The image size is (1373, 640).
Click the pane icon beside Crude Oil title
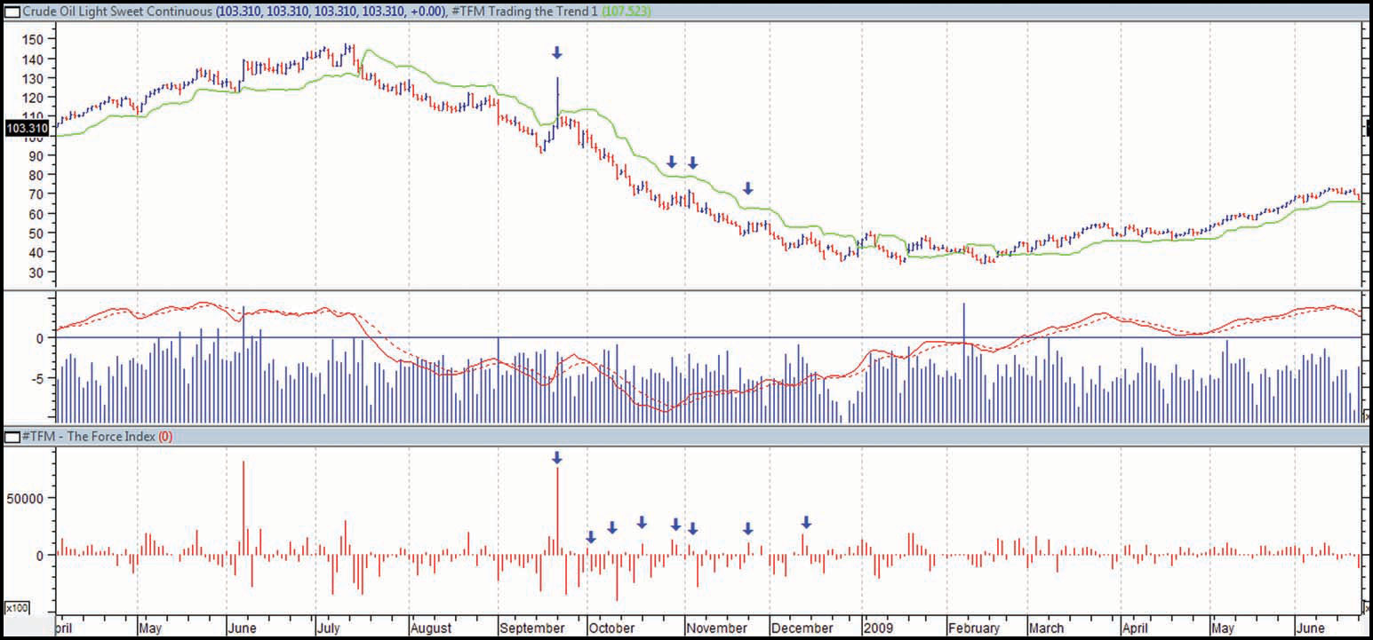click(12, 13)
